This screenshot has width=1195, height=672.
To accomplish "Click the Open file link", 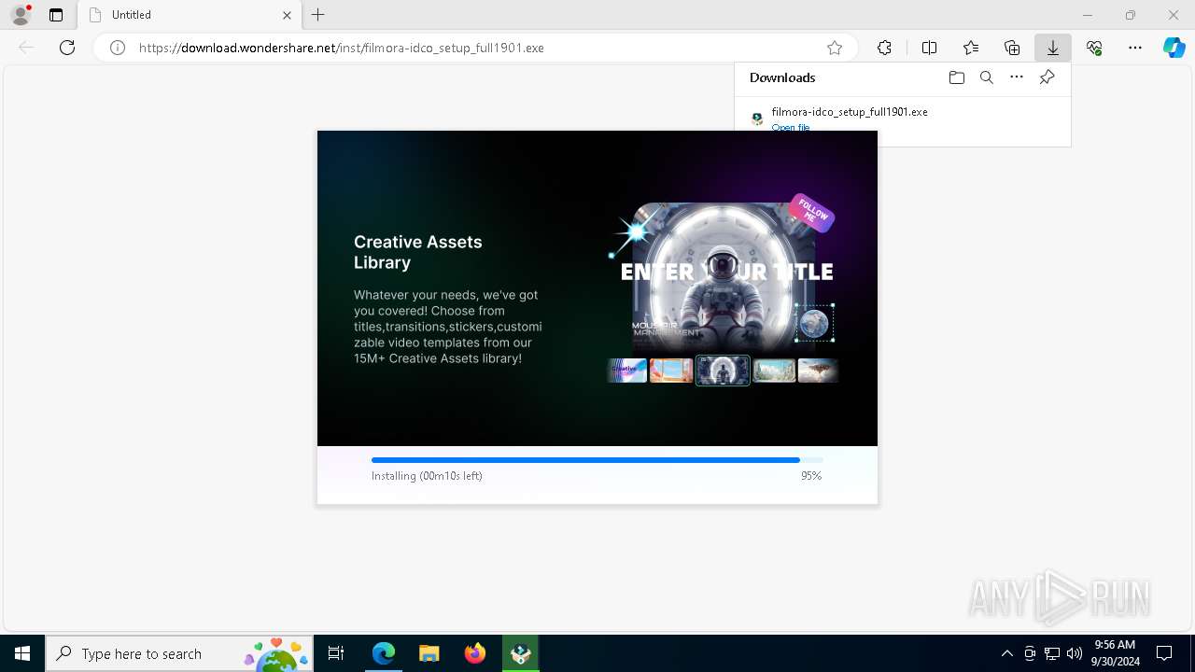I will tap(791, 127).
